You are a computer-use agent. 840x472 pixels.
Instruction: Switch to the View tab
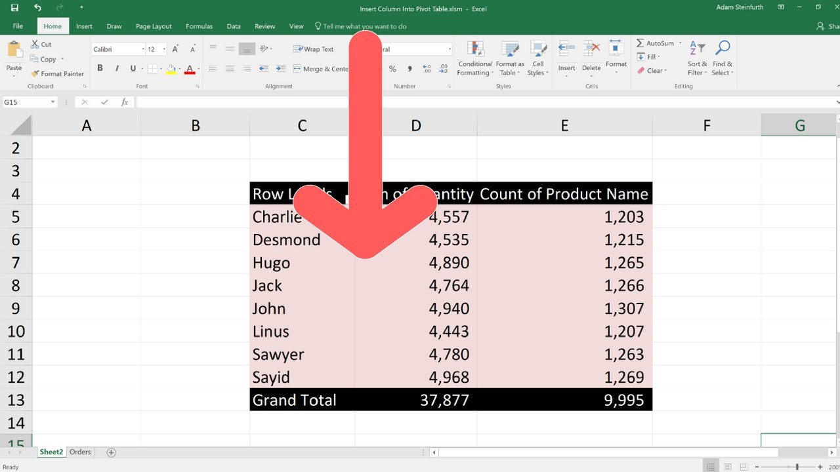point(297,26)
